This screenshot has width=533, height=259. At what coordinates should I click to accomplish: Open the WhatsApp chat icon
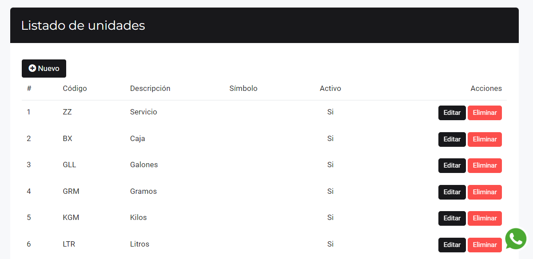[x=516, y=239]
